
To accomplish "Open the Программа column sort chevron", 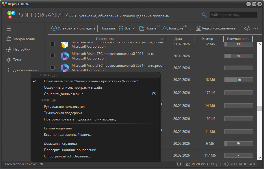I will click(162, 39).
